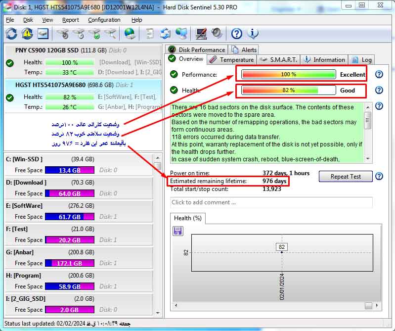Click the help icon beside the description text
395x331 pixels.
[379, 106]
